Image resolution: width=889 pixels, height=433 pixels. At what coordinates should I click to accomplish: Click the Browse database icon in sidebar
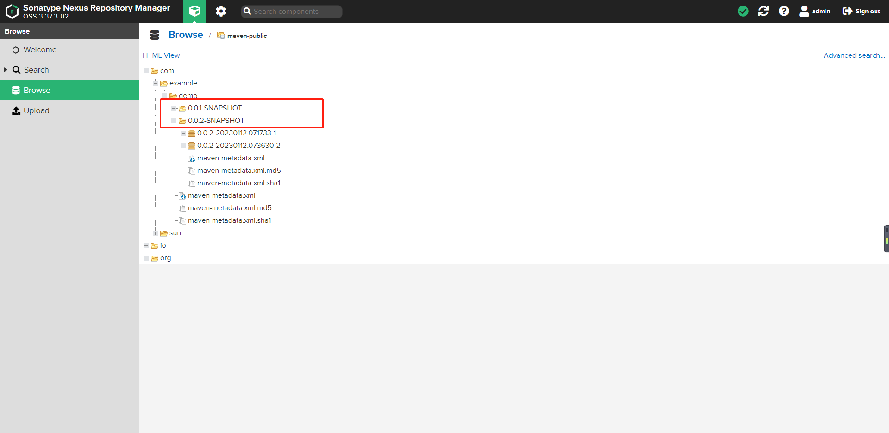coord(16,90)
